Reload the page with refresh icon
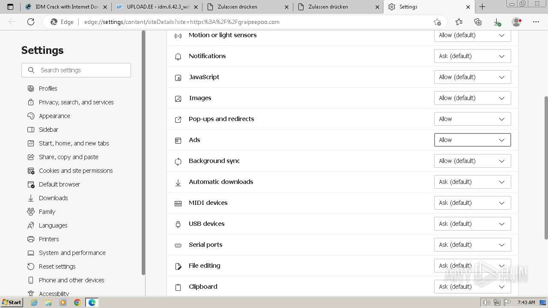 (x=31, y=22)
